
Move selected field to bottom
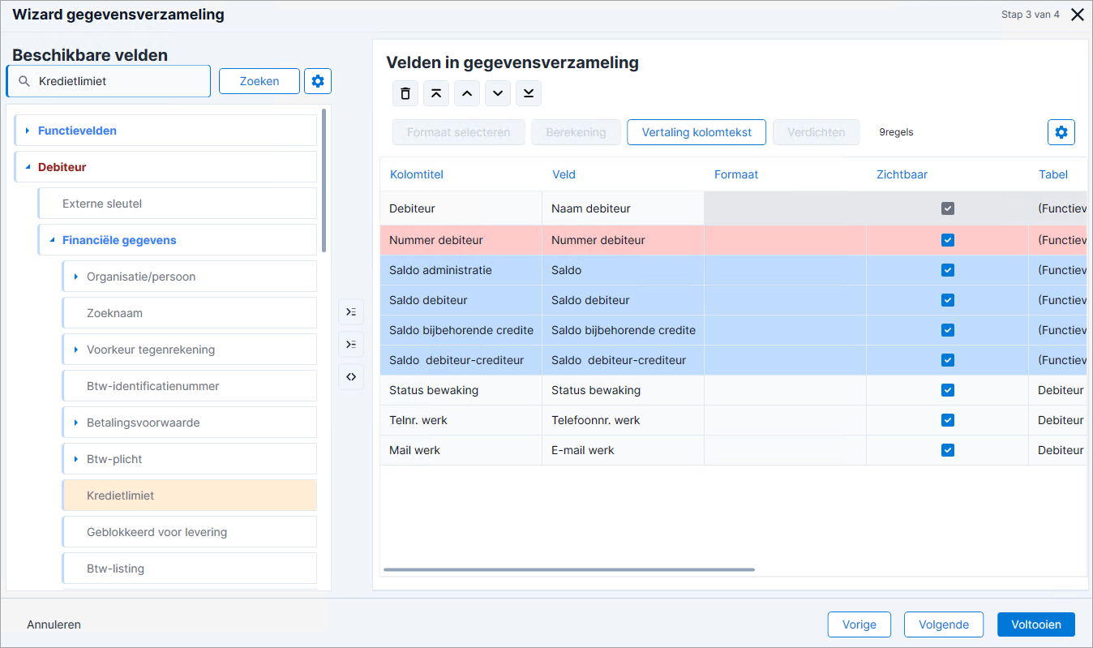pos(529,93)
